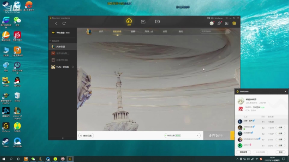Click the search magnifier in the LoL page
The height and width of the screenshot is (162, 289).
228,32
